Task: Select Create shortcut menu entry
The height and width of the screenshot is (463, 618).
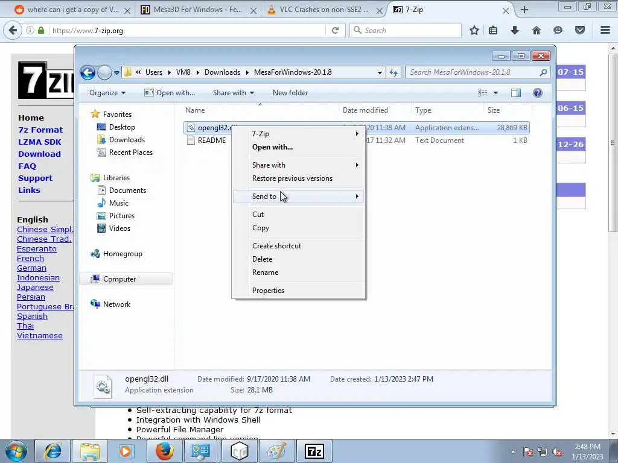Action: (299, 246)
